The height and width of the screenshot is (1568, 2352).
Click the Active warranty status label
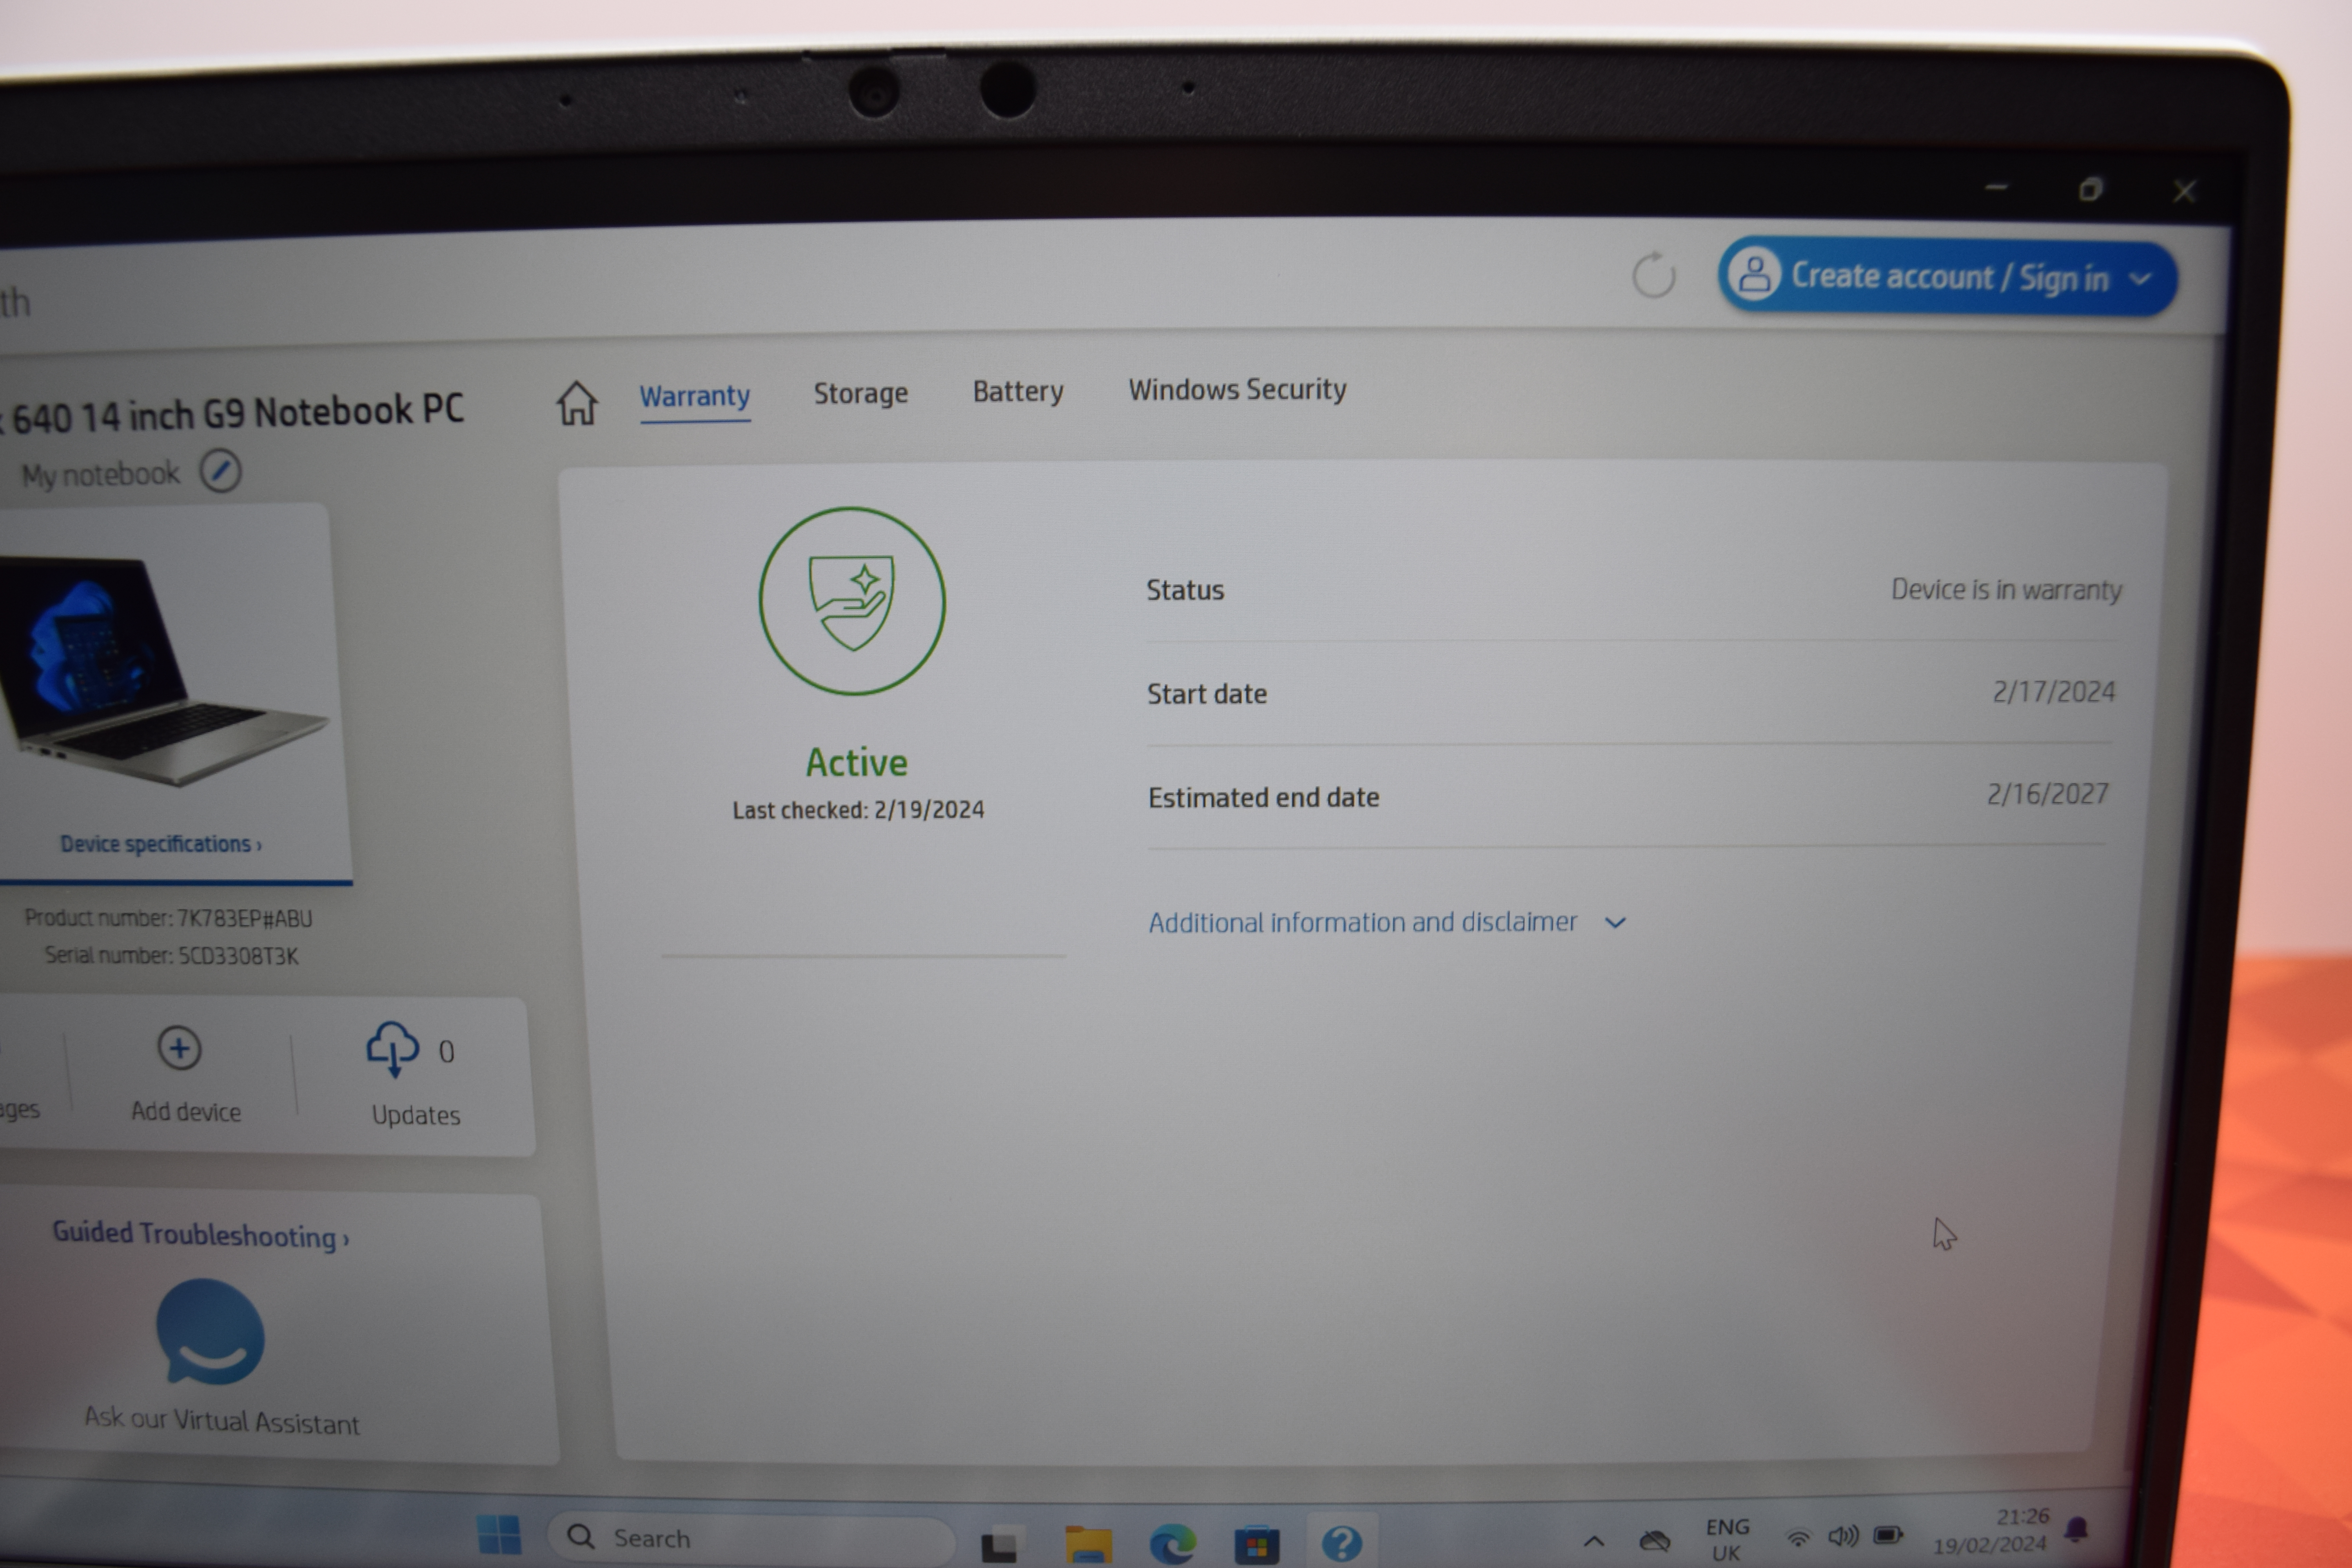tap(857, 763)
